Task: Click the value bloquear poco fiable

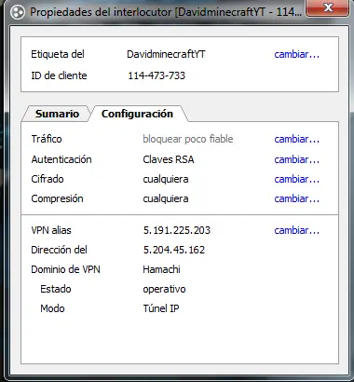Action: (188, 139)
